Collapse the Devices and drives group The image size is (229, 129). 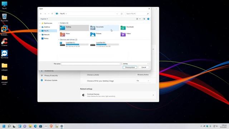pos(59,40)
